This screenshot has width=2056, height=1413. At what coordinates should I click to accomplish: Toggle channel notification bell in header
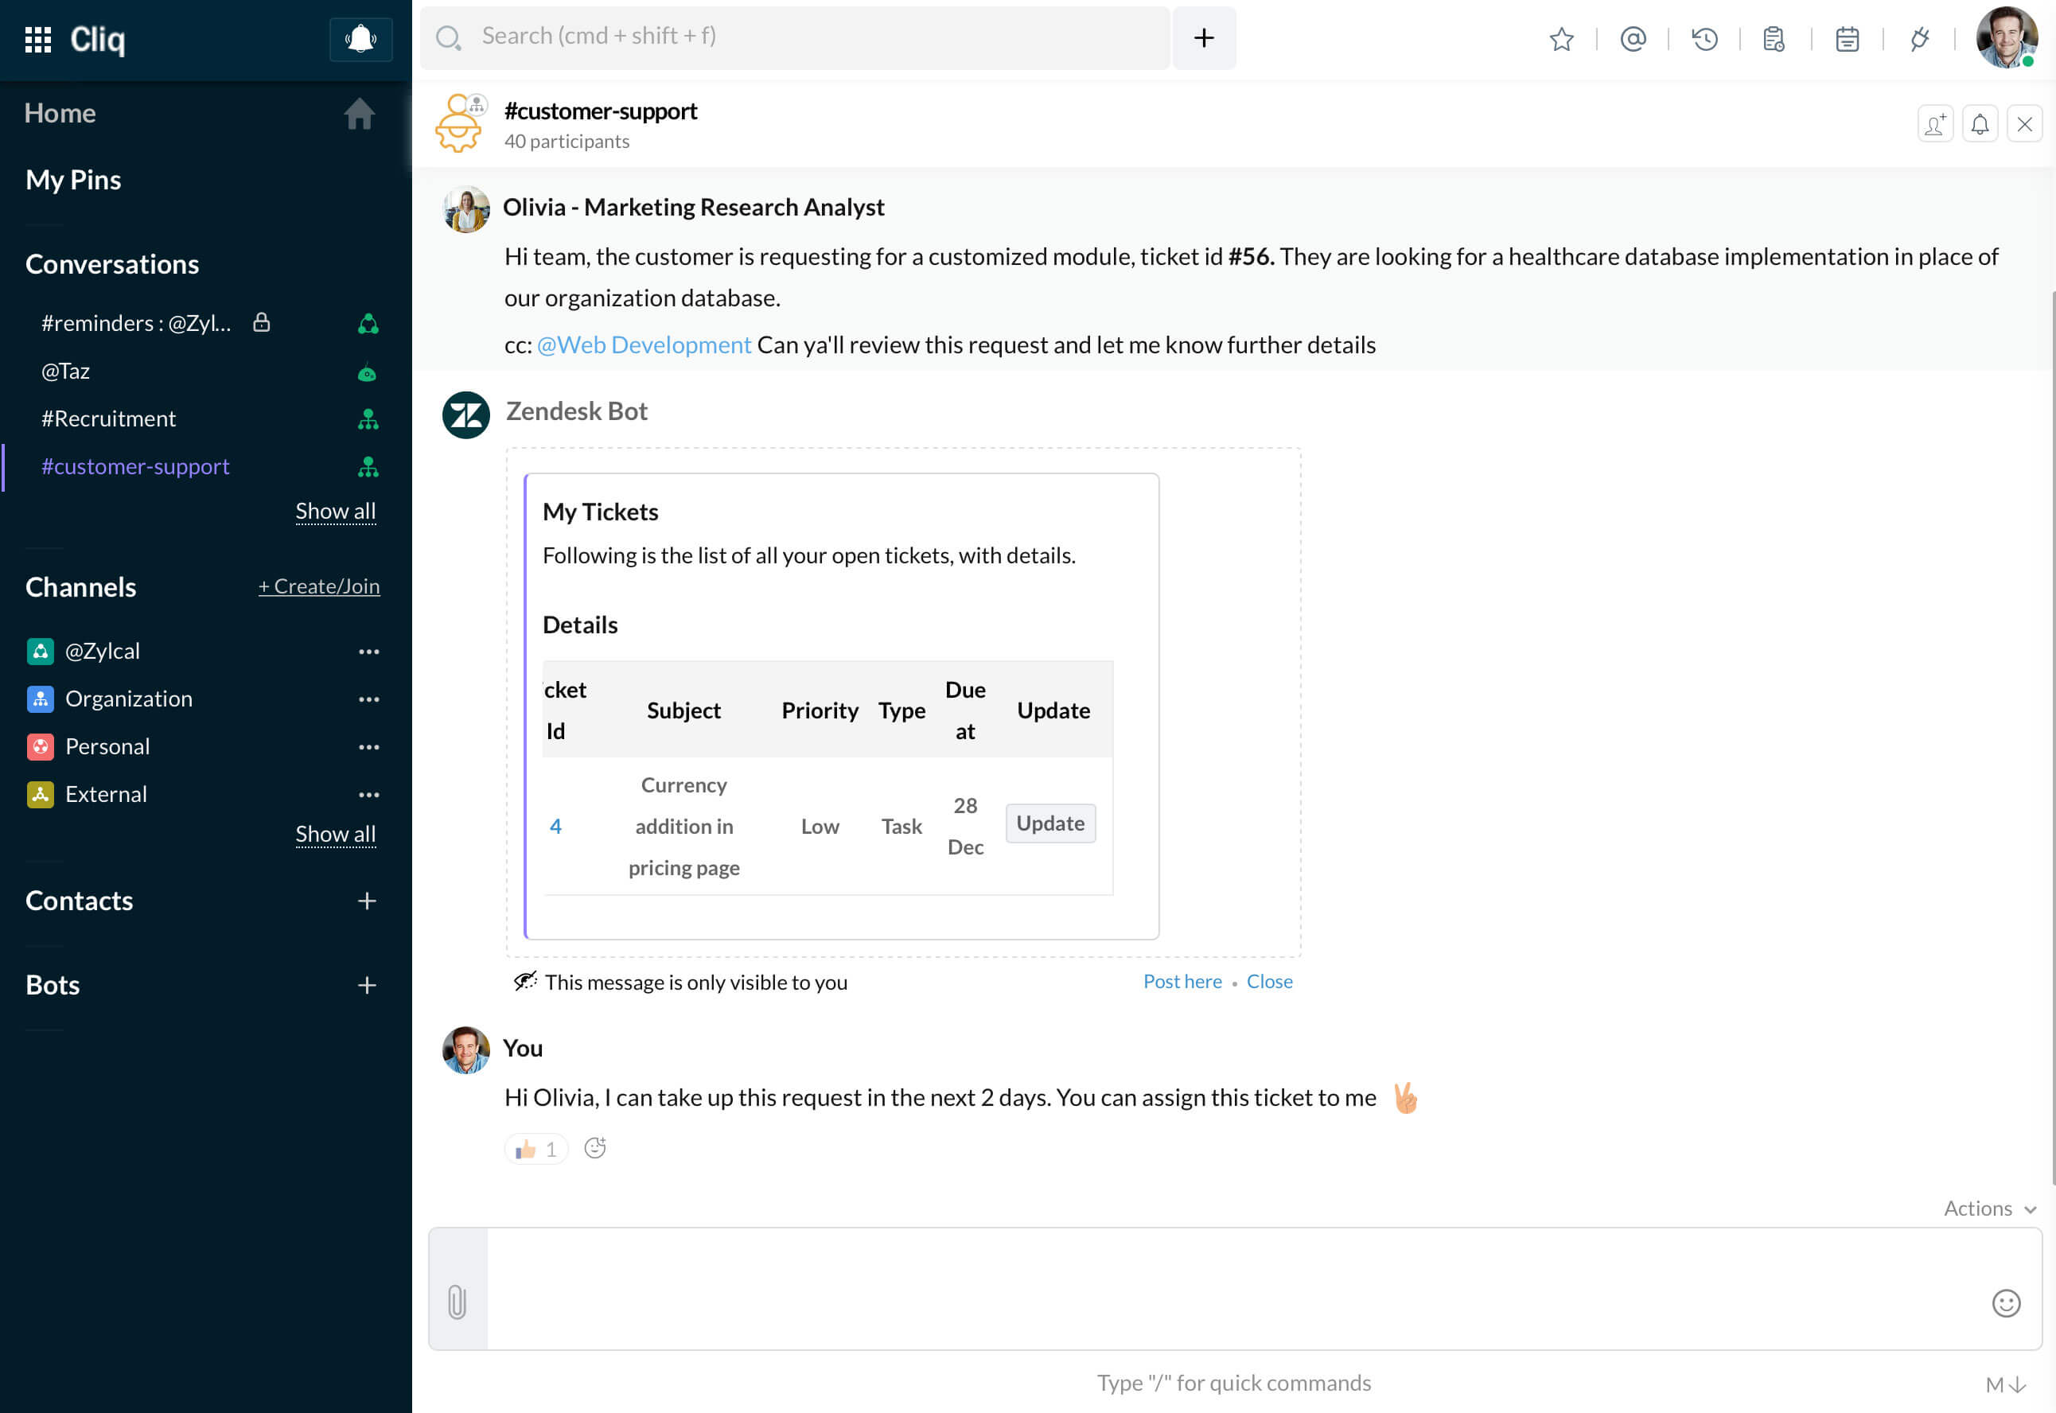click(x=1980, y=124)
